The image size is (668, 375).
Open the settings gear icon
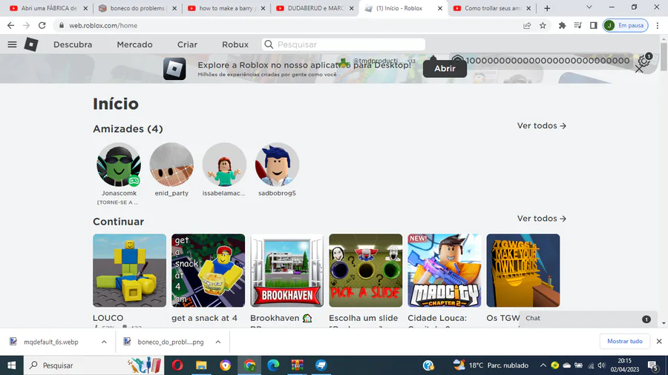pos(644,62)
